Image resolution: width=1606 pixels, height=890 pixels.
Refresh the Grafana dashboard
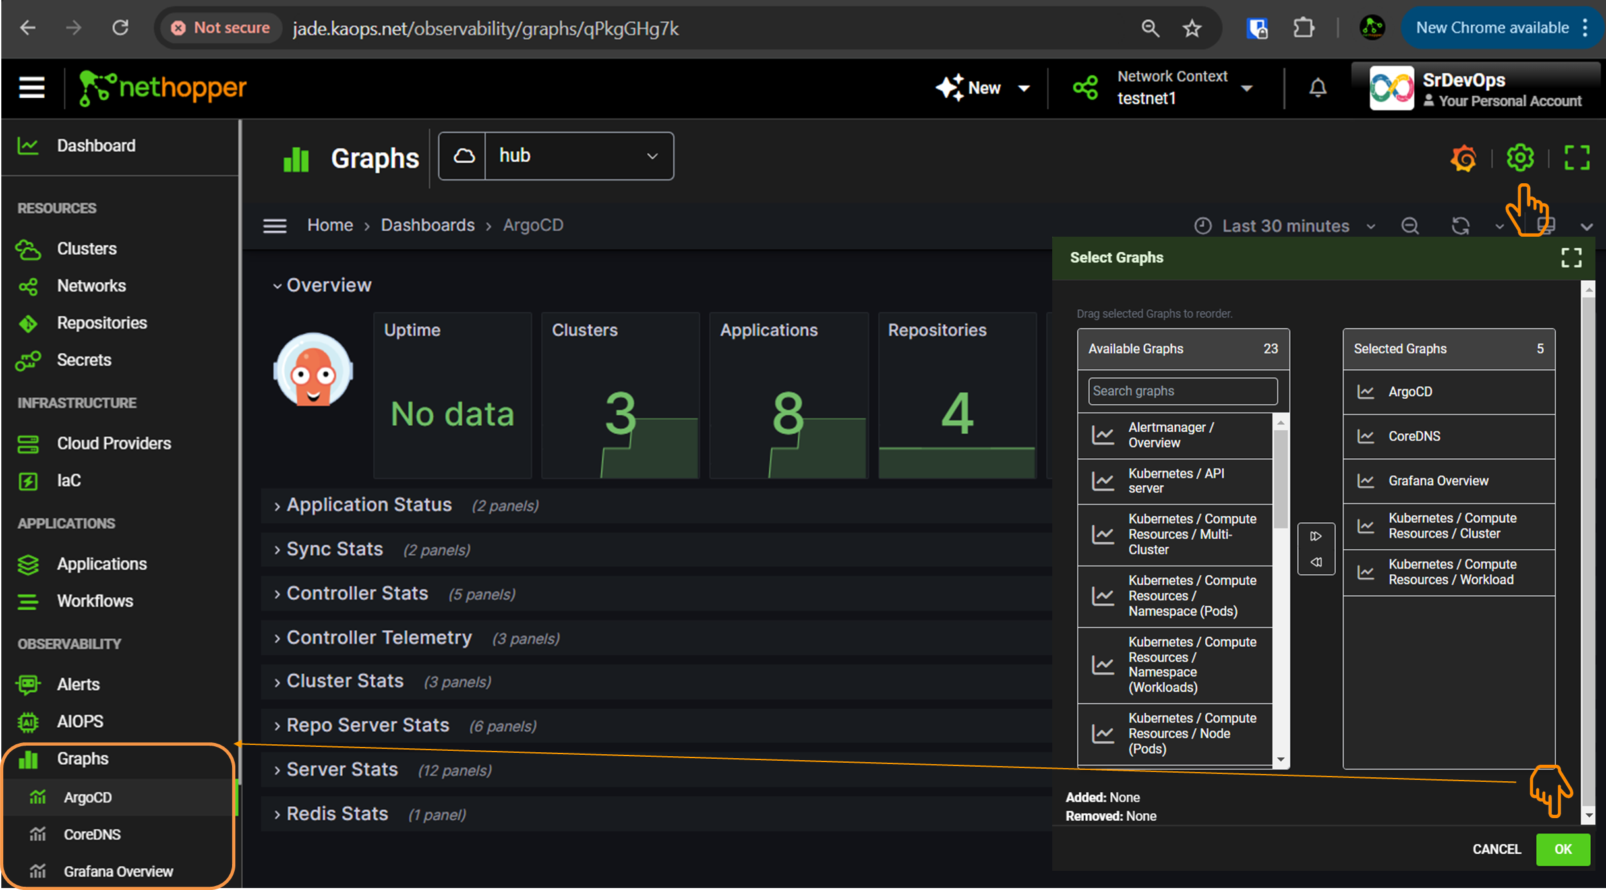click(x=1460, y=226)
